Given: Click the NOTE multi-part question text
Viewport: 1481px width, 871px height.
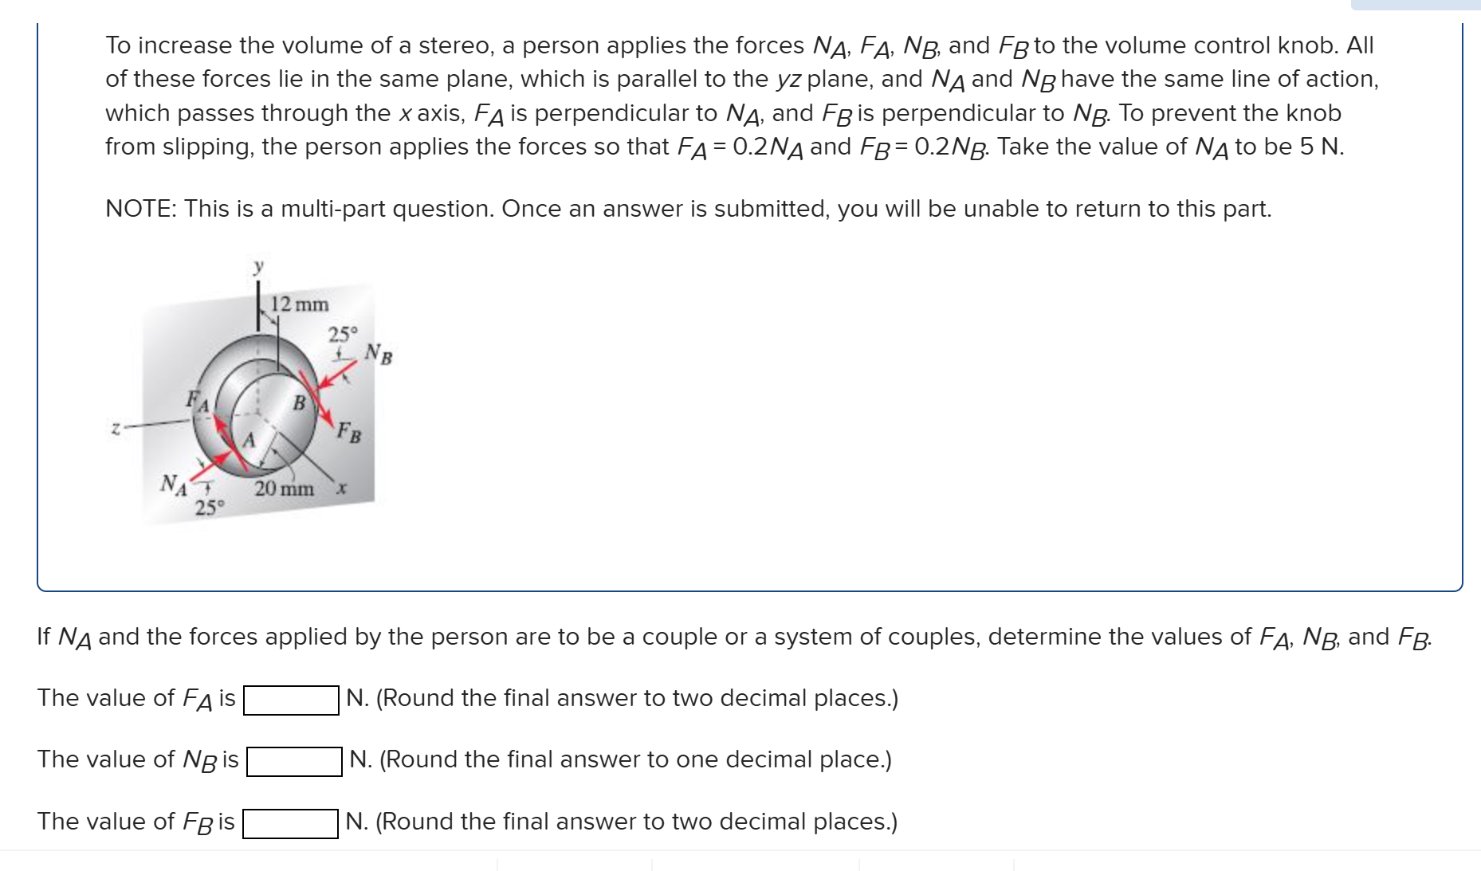Looking at the screenshot, I should coord(689,209).
